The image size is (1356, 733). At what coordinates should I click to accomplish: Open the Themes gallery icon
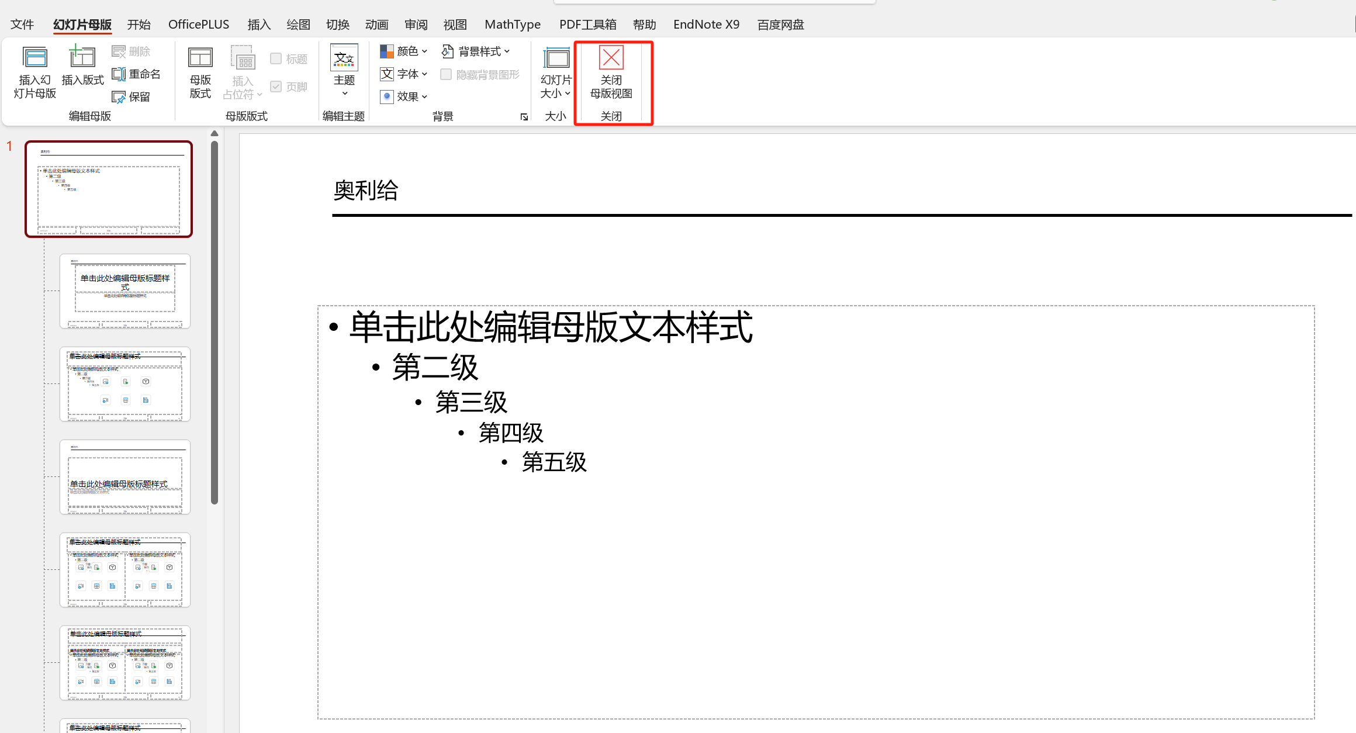[x=344, y=58]
